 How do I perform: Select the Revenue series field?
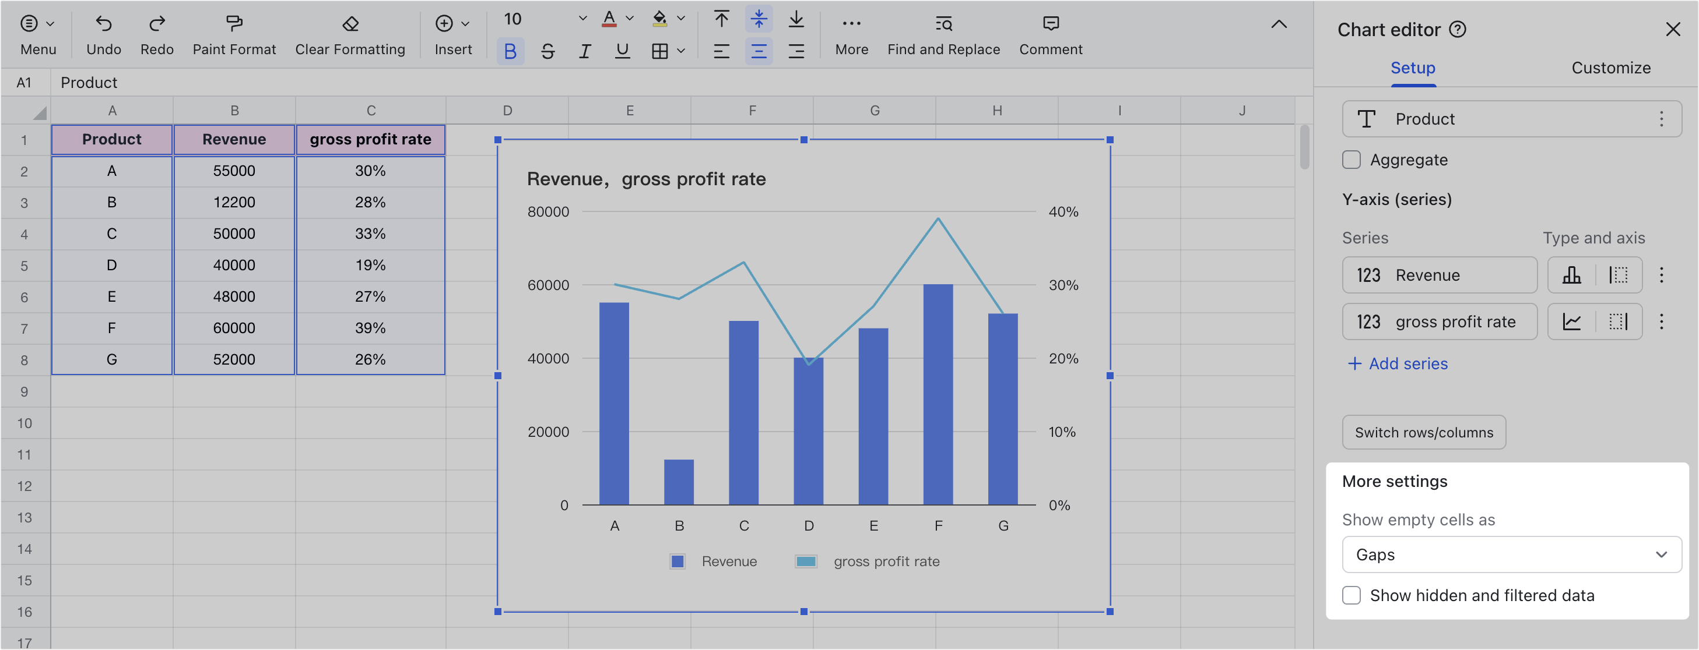[x=1439, y=275]
